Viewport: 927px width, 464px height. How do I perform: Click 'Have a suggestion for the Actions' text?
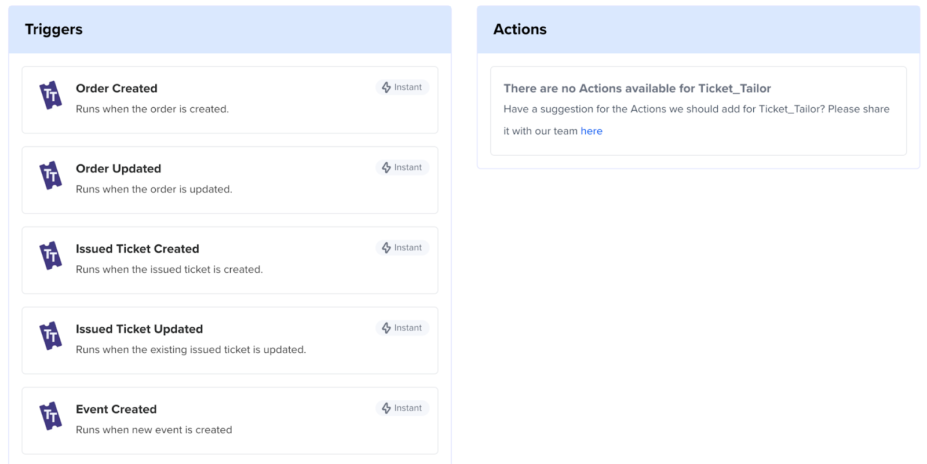click(696, 120)
